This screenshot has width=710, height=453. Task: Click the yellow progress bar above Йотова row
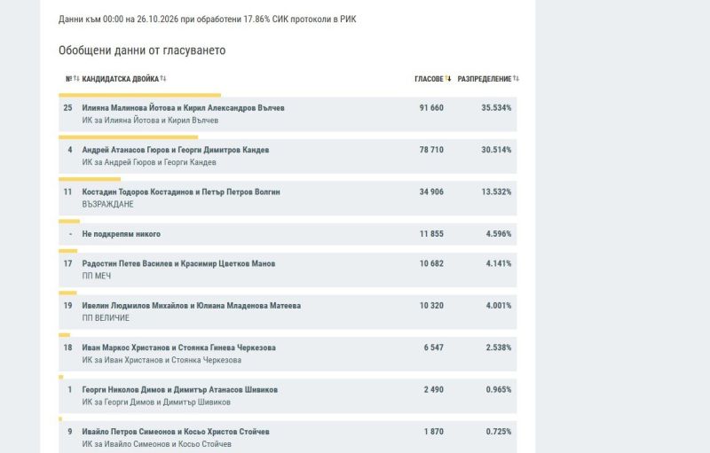point(140,96)
